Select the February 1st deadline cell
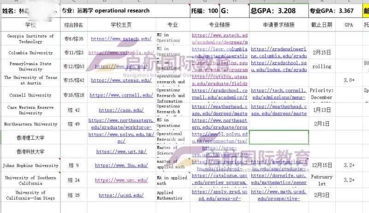This screenshot has width=369, height=213. (322, 180)
